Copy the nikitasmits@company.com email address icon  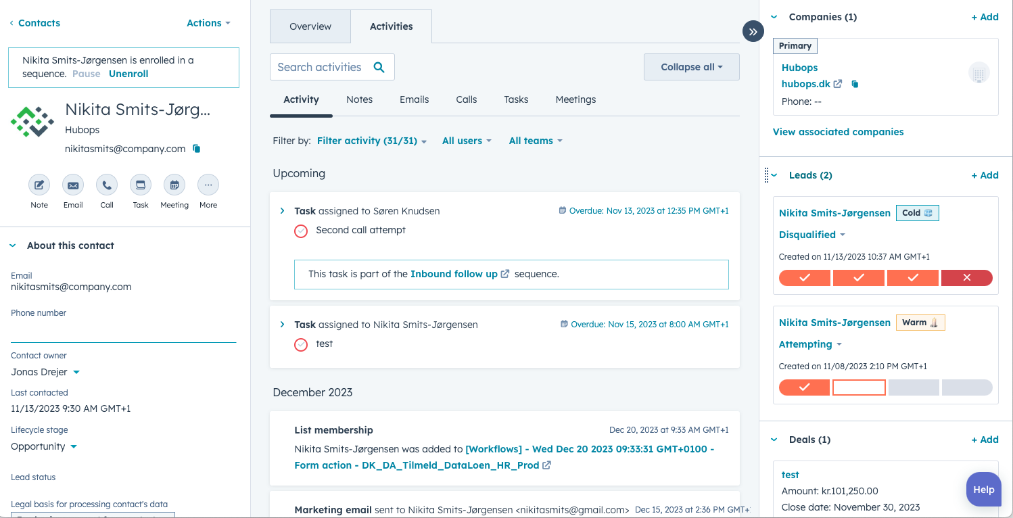pos(197,149)
